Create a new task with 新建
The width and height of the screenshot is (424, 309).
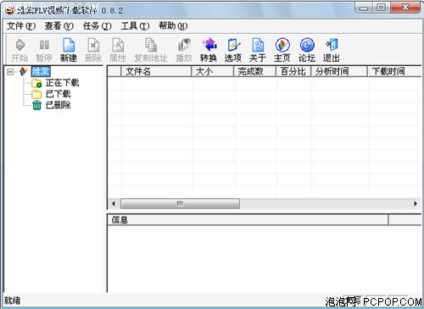pyautogui.click(x=69, y=50)
